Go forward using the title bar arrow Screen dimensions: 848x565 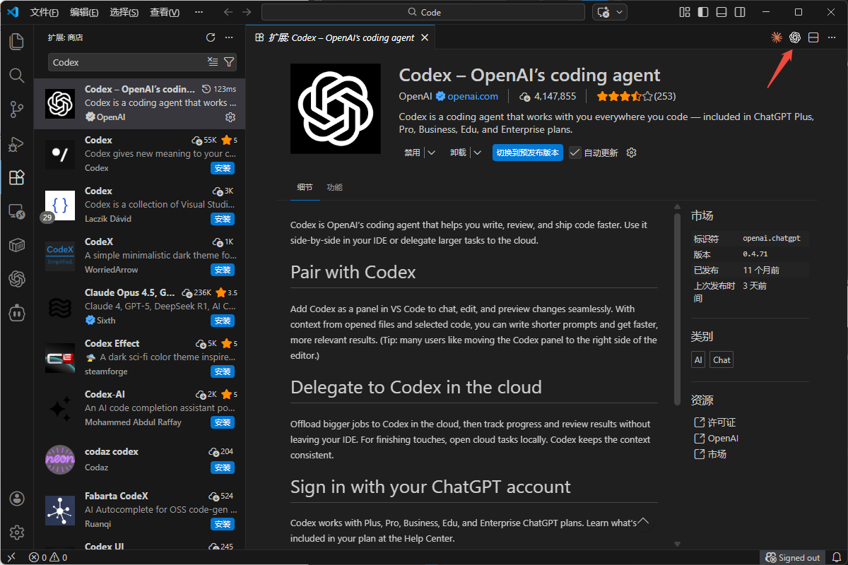click(246, 12)
